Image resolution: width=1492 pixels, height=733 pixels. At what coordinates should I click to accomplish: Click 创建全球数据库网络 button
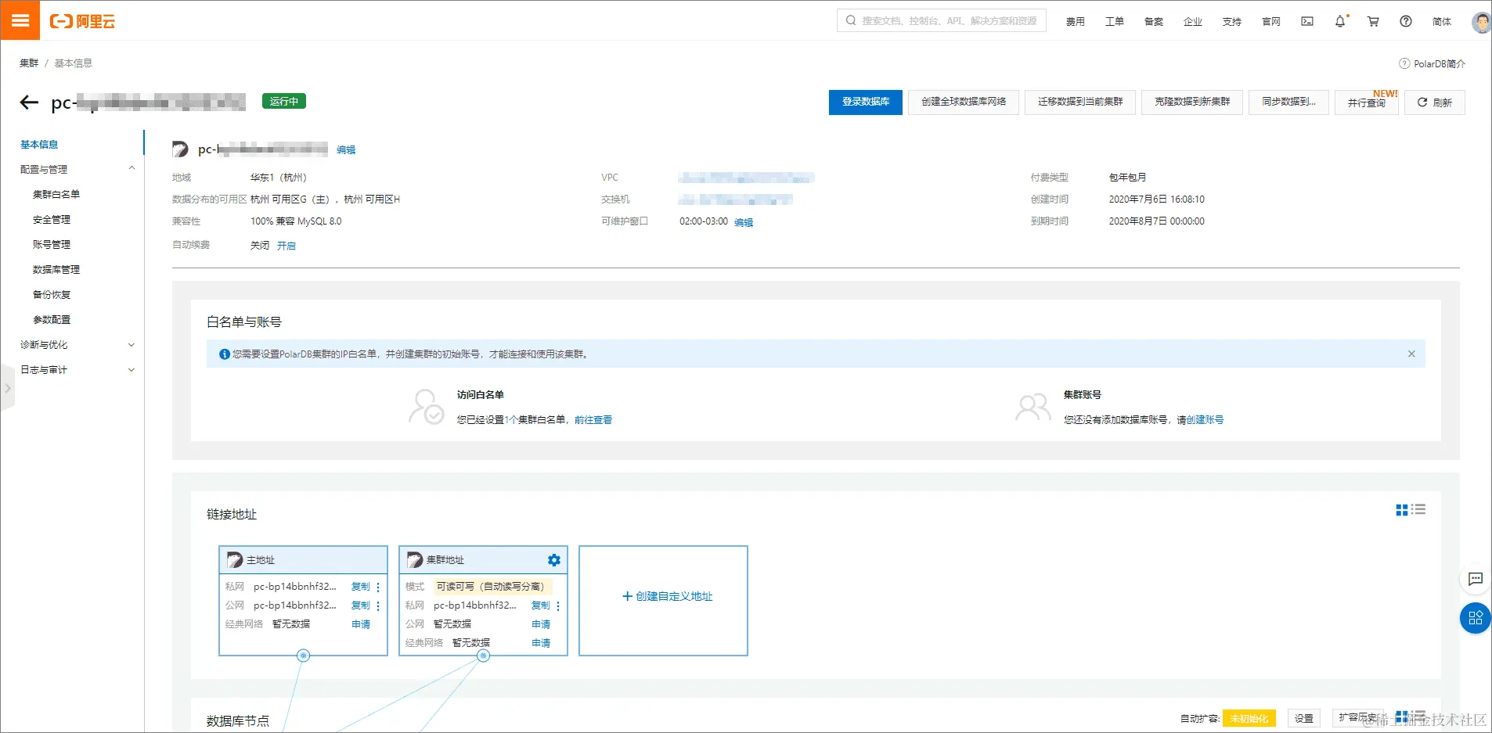click(x=964, y=102)
